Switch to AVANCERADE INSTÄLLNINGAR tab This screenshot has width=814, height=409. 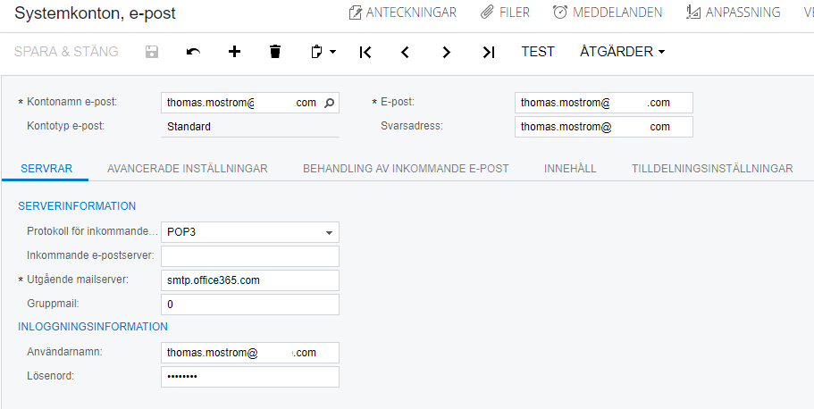coord(187,168)
